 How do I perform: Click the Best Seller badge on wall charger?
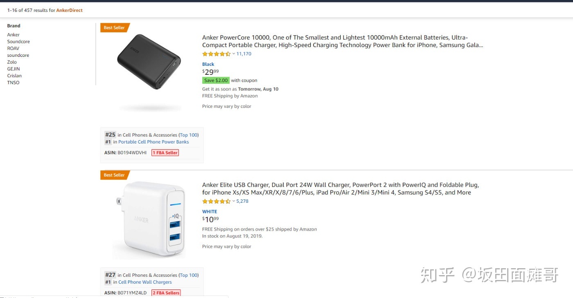pos(115,175)
